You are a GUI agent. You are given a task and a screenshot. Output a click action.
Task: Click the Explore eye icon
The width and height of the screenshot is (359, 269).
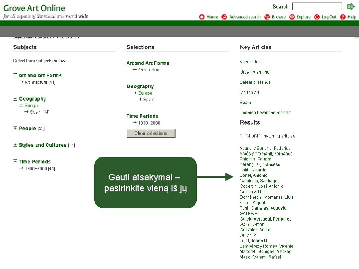[x=292, y=17]
